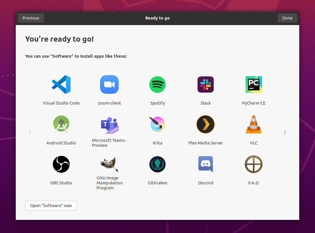Select the "VLC" text label
The image size is (315, 233).
coord(254,143)
